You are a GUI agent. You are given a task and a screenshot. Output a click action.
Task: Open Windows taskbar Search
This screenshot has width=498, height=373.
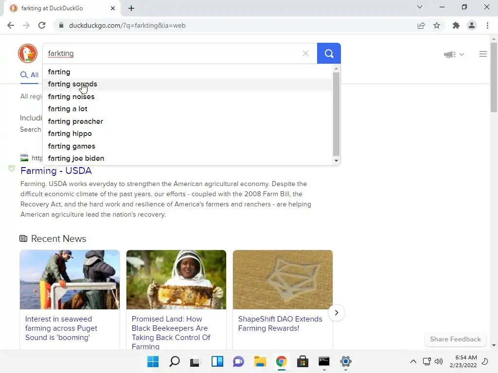pos(175,361)
